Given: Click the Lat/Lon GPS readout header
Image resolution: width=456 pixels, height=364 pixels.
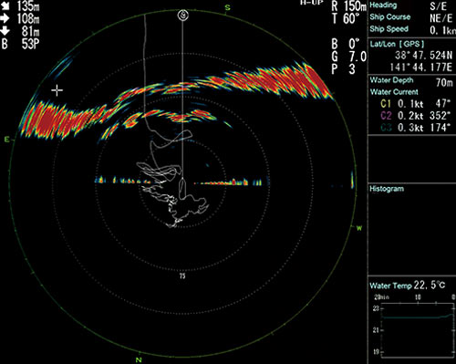Looking at the screenshot, I should click(397, 45).
